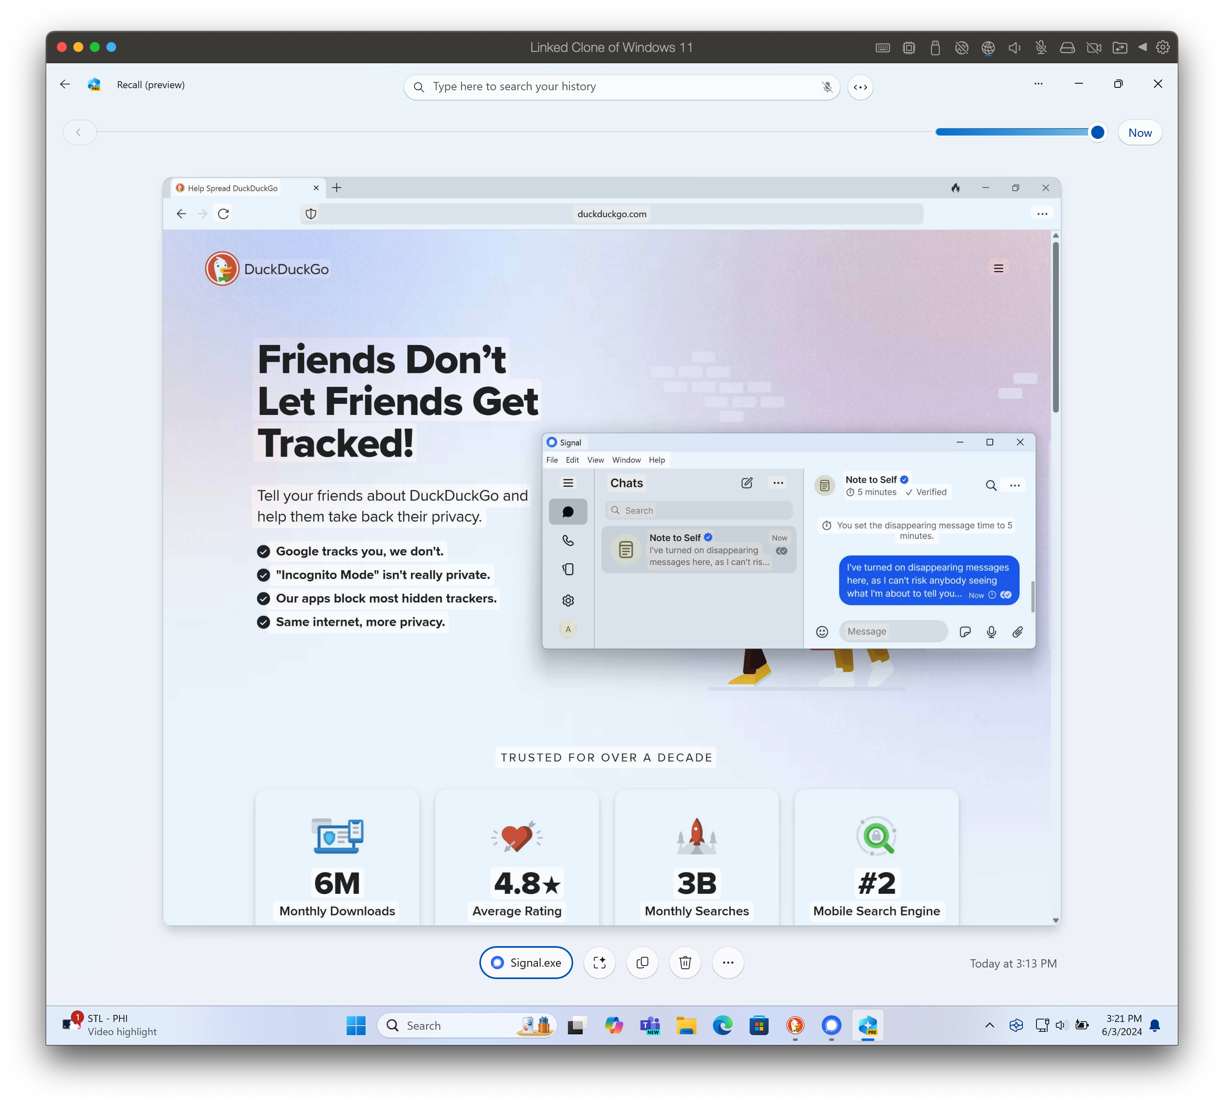This screenshot has width=1224, height=1106.
Task: Expand the snapshot more options ellipsis
Action: (x=728, y=963)
